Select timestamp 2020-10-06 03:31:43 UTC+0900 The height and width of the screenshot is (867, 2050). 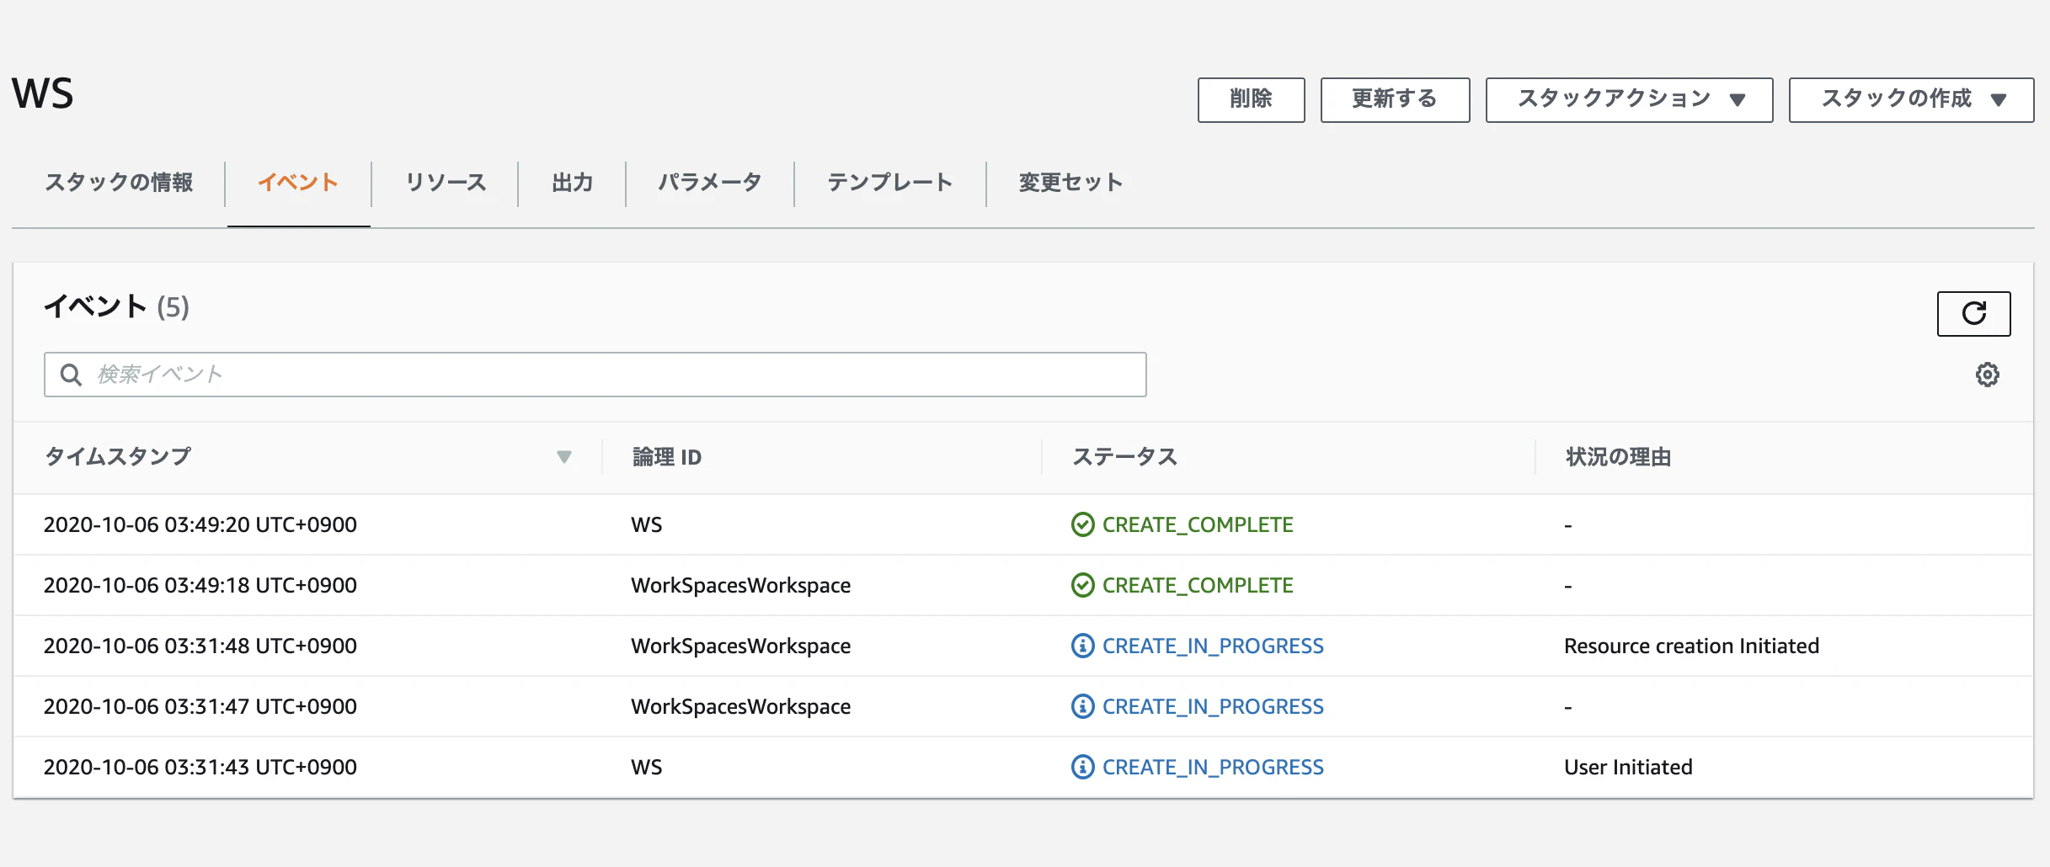(200, 767)
